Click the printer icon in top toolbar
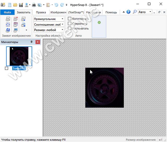Viewport: 167px width, 142px height. [34, 4]
